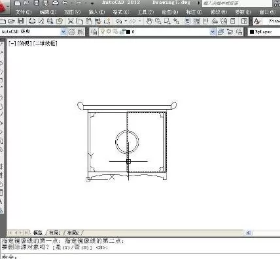Click Open in the quick access toolbar
The image size is (280, 259).
click(27, 3)
